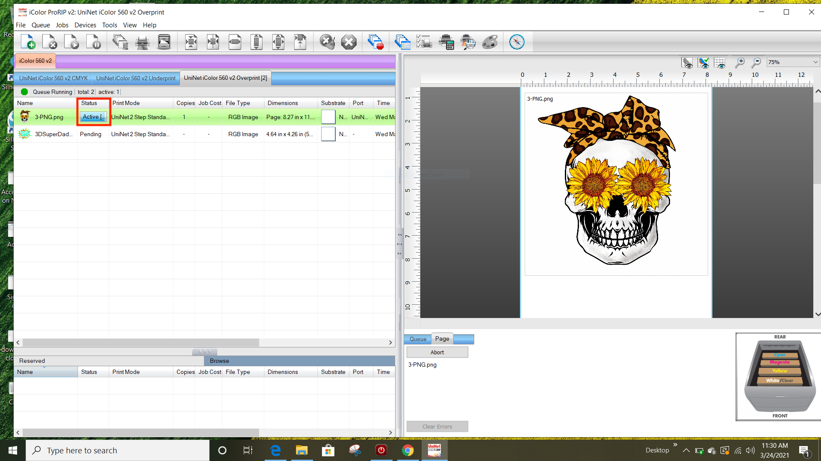This screenshot has width=821, height=461.
Task: Click the Clear Errors button
Action: [x=437, y=427]
